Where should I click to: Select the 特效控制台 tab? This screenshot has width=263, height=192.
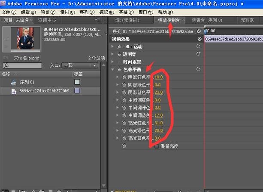tap(169, 20)
